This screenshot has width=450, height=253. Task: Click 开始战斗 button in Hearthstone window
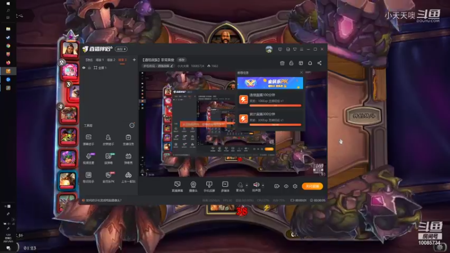point(363,116)
